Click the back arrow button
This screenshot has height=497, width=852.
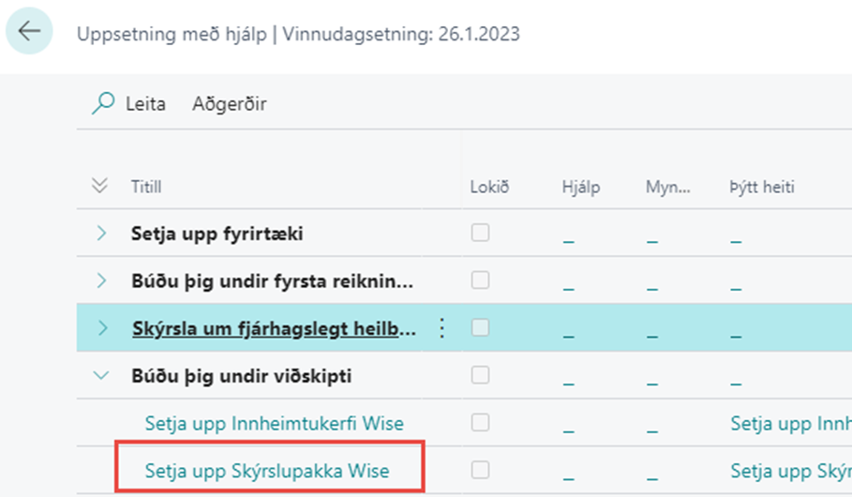(x=29, y=32)
